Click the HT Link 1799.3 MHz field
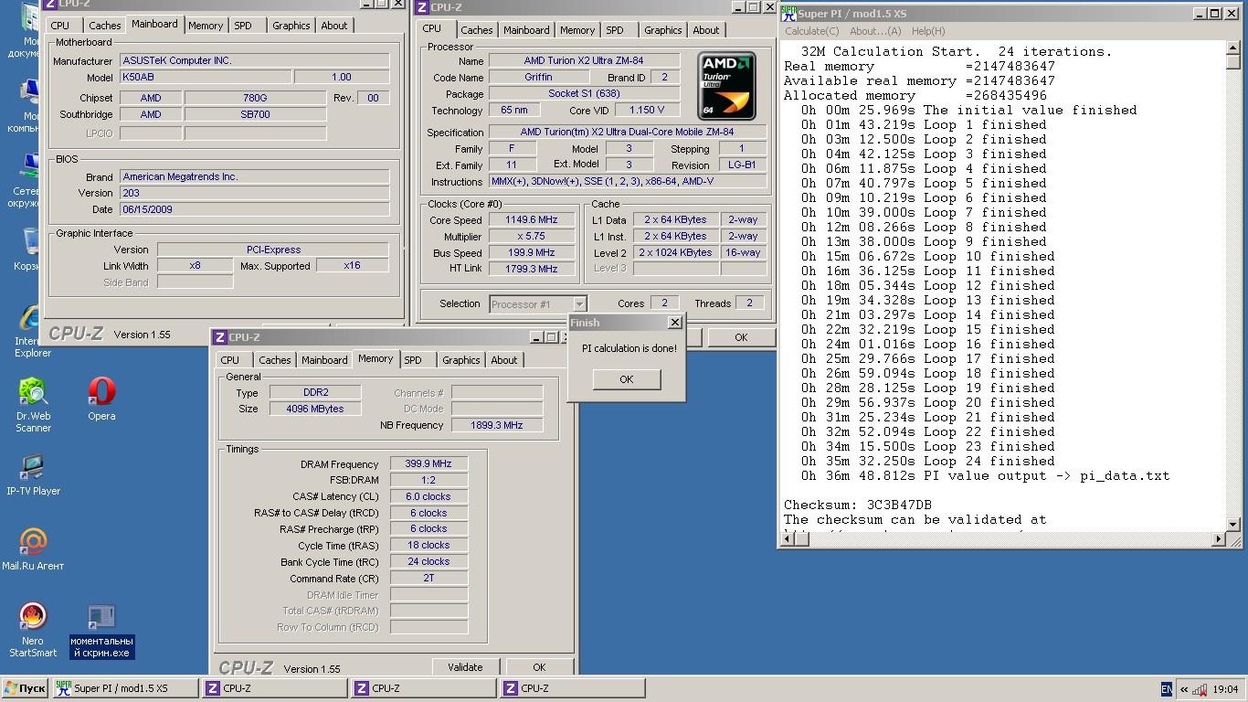The image size is (1248, 702). 531,269
